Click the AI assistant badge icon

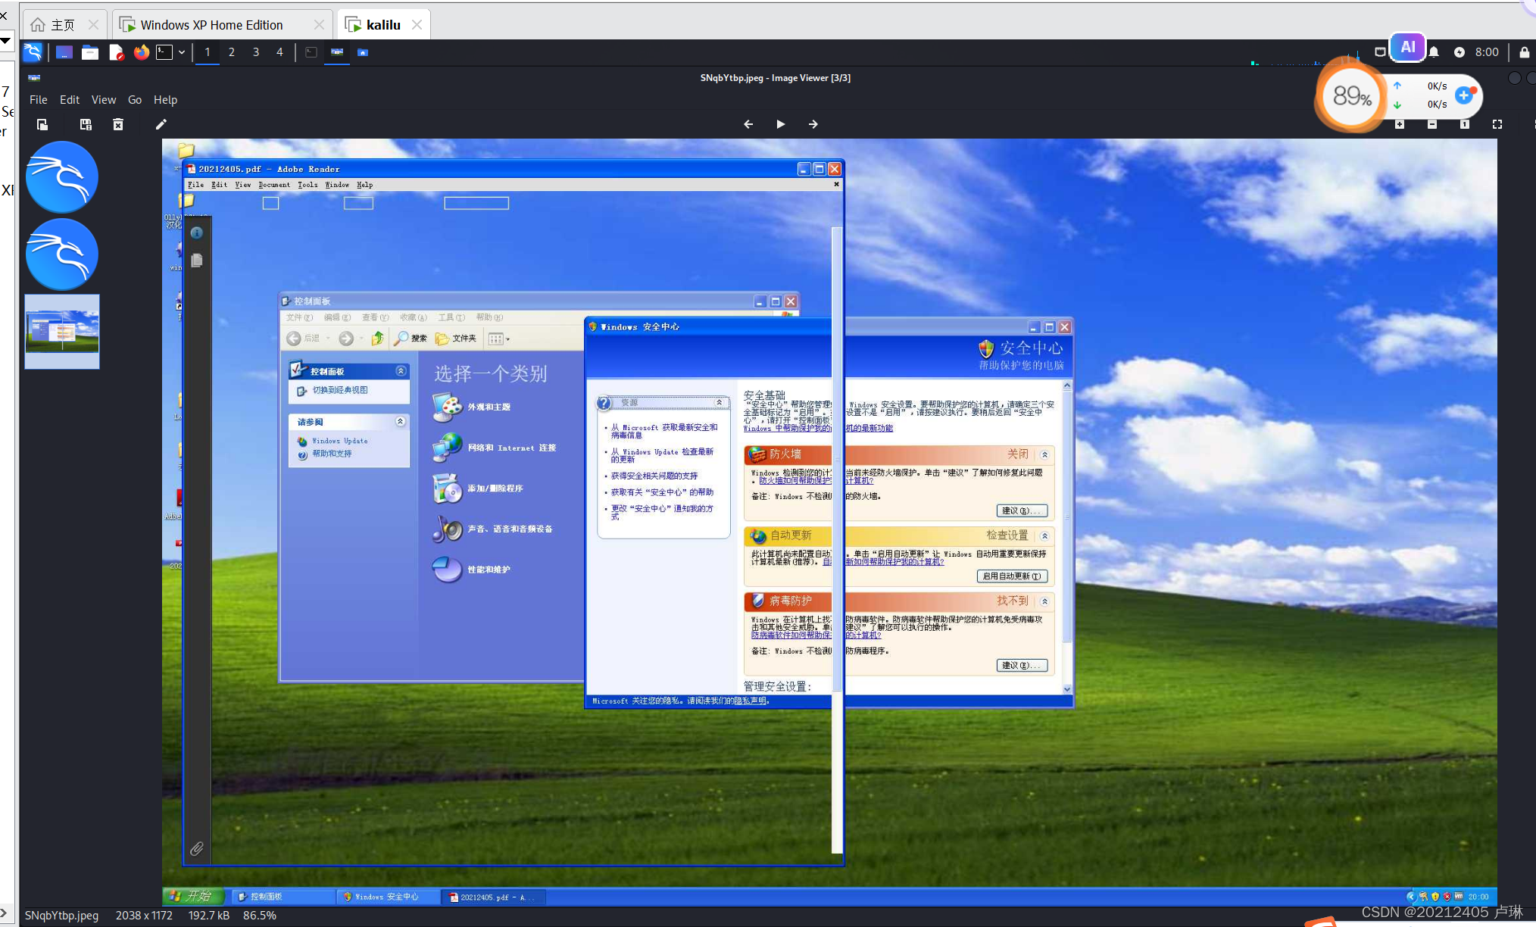point(1408,47)
